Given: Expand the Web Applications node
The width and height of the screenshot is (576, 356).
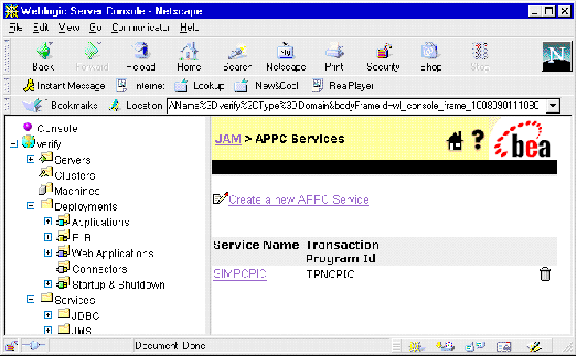Looking at the screenshot, I should pyautogui.click(x=48, y=253).
